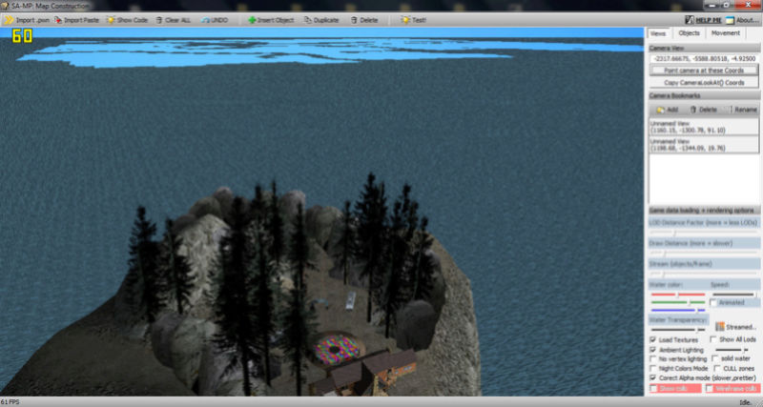Click the Show Code label
Screen dimensions: 763x407
[132, 20]
